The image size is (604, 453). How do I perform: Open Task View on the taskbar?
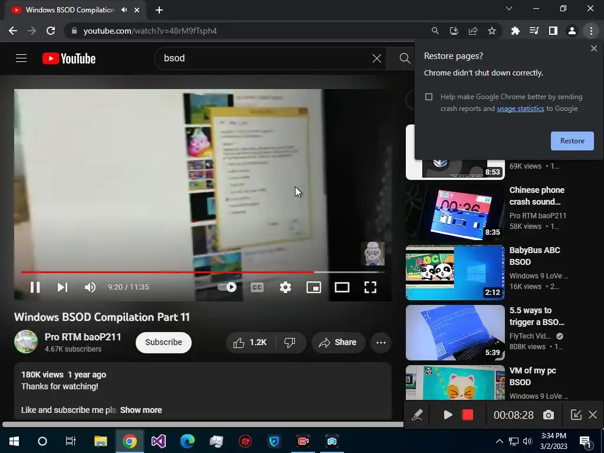click(71, 441)
